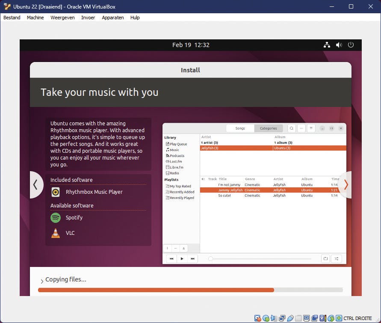Click the Spotify icon
Screen dimensions: 381x323
point(56,217)
